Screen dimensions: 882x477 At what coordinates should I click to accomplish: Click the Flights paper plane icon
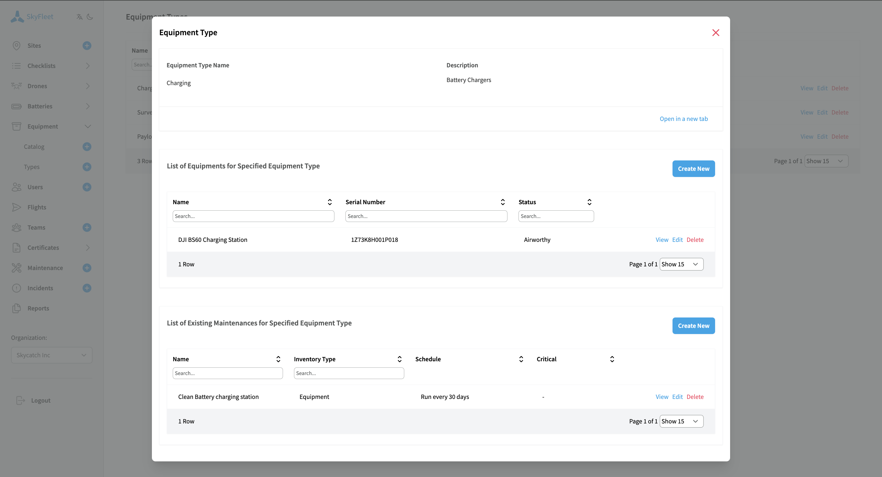tap(17, 207)
